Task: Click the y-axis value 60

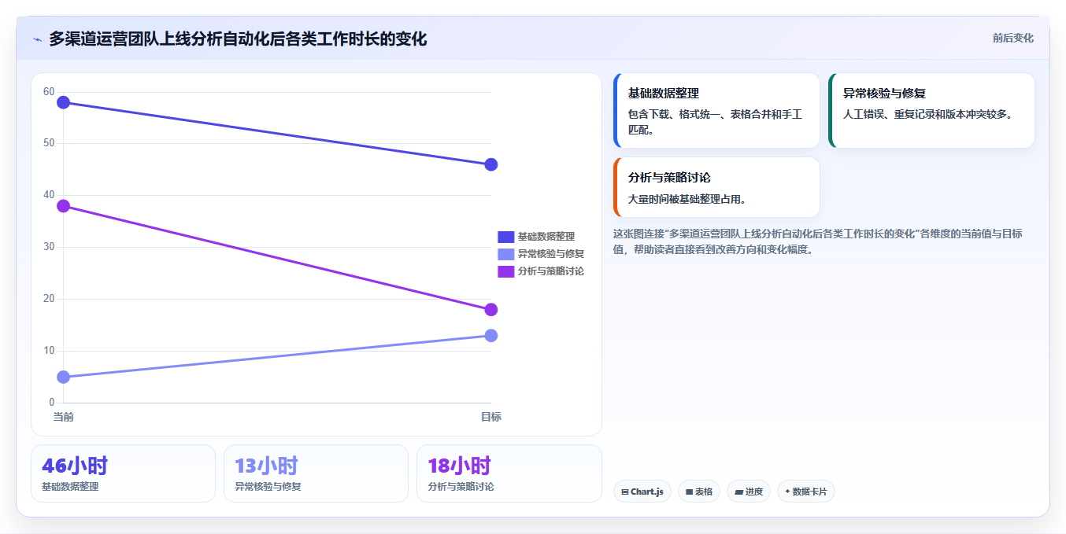Action: coord(49,92)
